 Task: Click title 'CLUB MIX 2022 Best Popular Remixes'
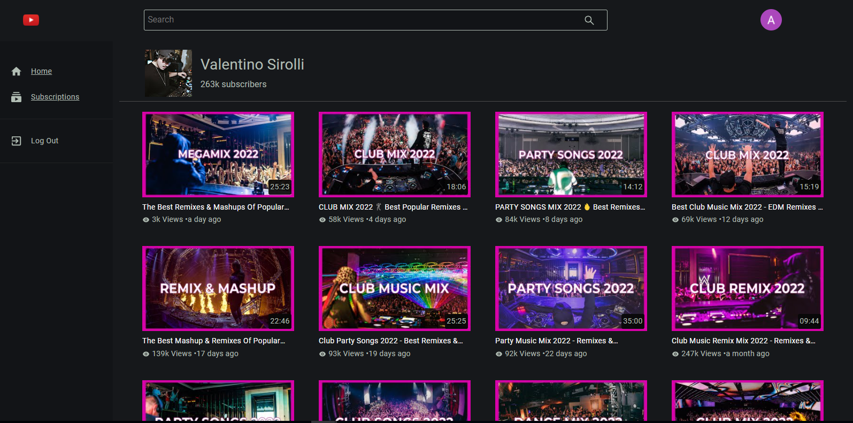tap(393, 207)
